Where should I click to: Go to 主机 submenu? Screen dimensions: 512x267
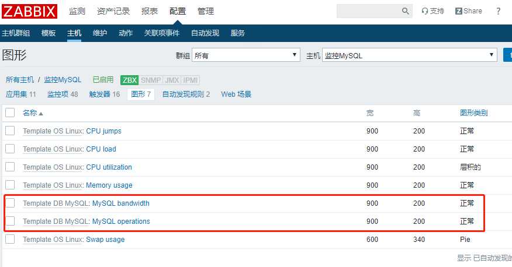[74, 33]
